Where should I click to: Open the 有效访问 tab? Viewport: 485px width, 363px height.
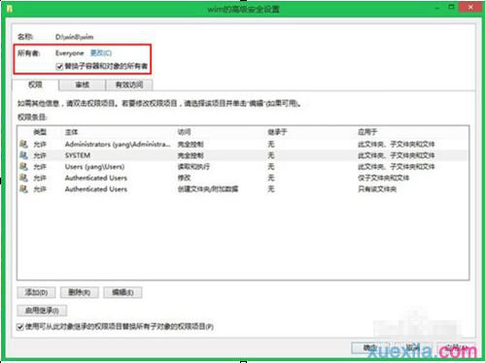129,84
